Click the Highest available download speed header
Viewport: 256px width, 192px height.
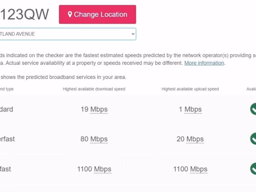(x=94, y=89)
